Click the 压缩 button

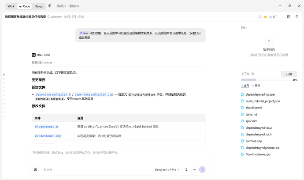pyautogui.click(x=289, y=74)
